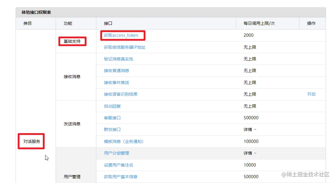Open 获取微信服务器IP地址 link
335x183 pixels.
pyautogui.click(x=124, y=47)
